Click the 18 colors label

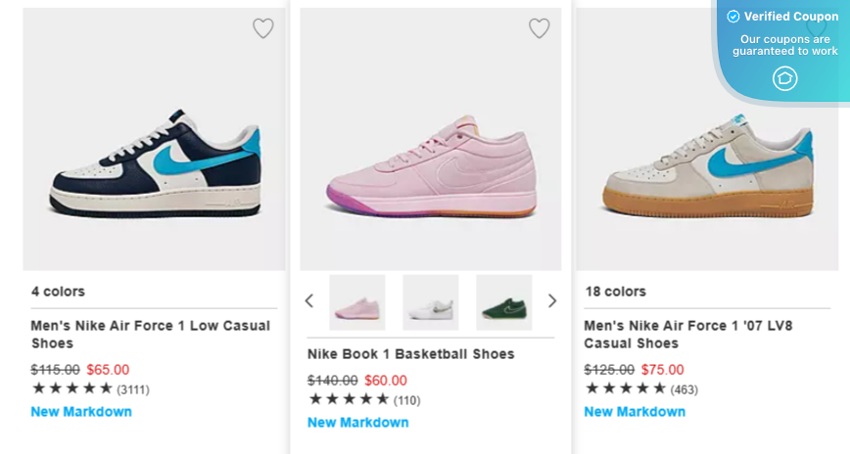coord(615,292)
